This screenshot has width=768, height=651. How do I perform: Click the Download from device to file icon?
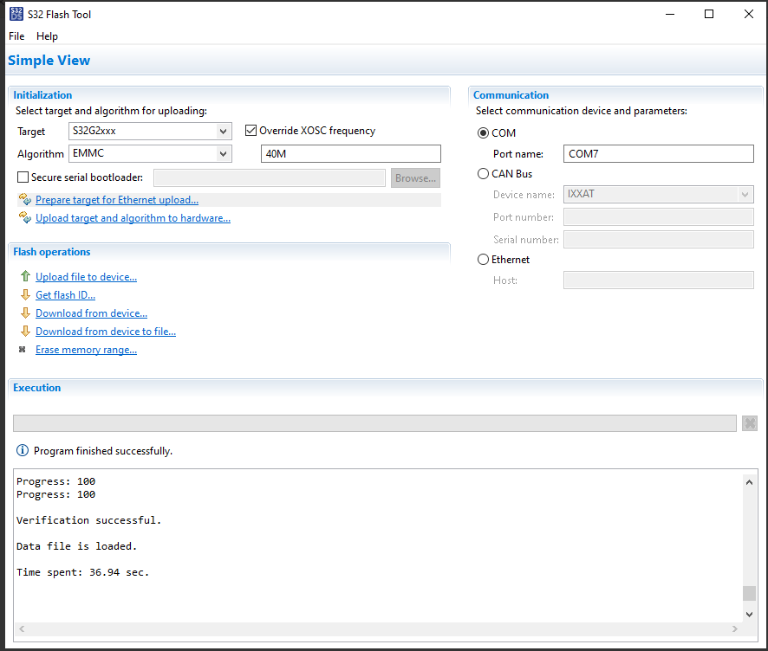tap(24, 332)
